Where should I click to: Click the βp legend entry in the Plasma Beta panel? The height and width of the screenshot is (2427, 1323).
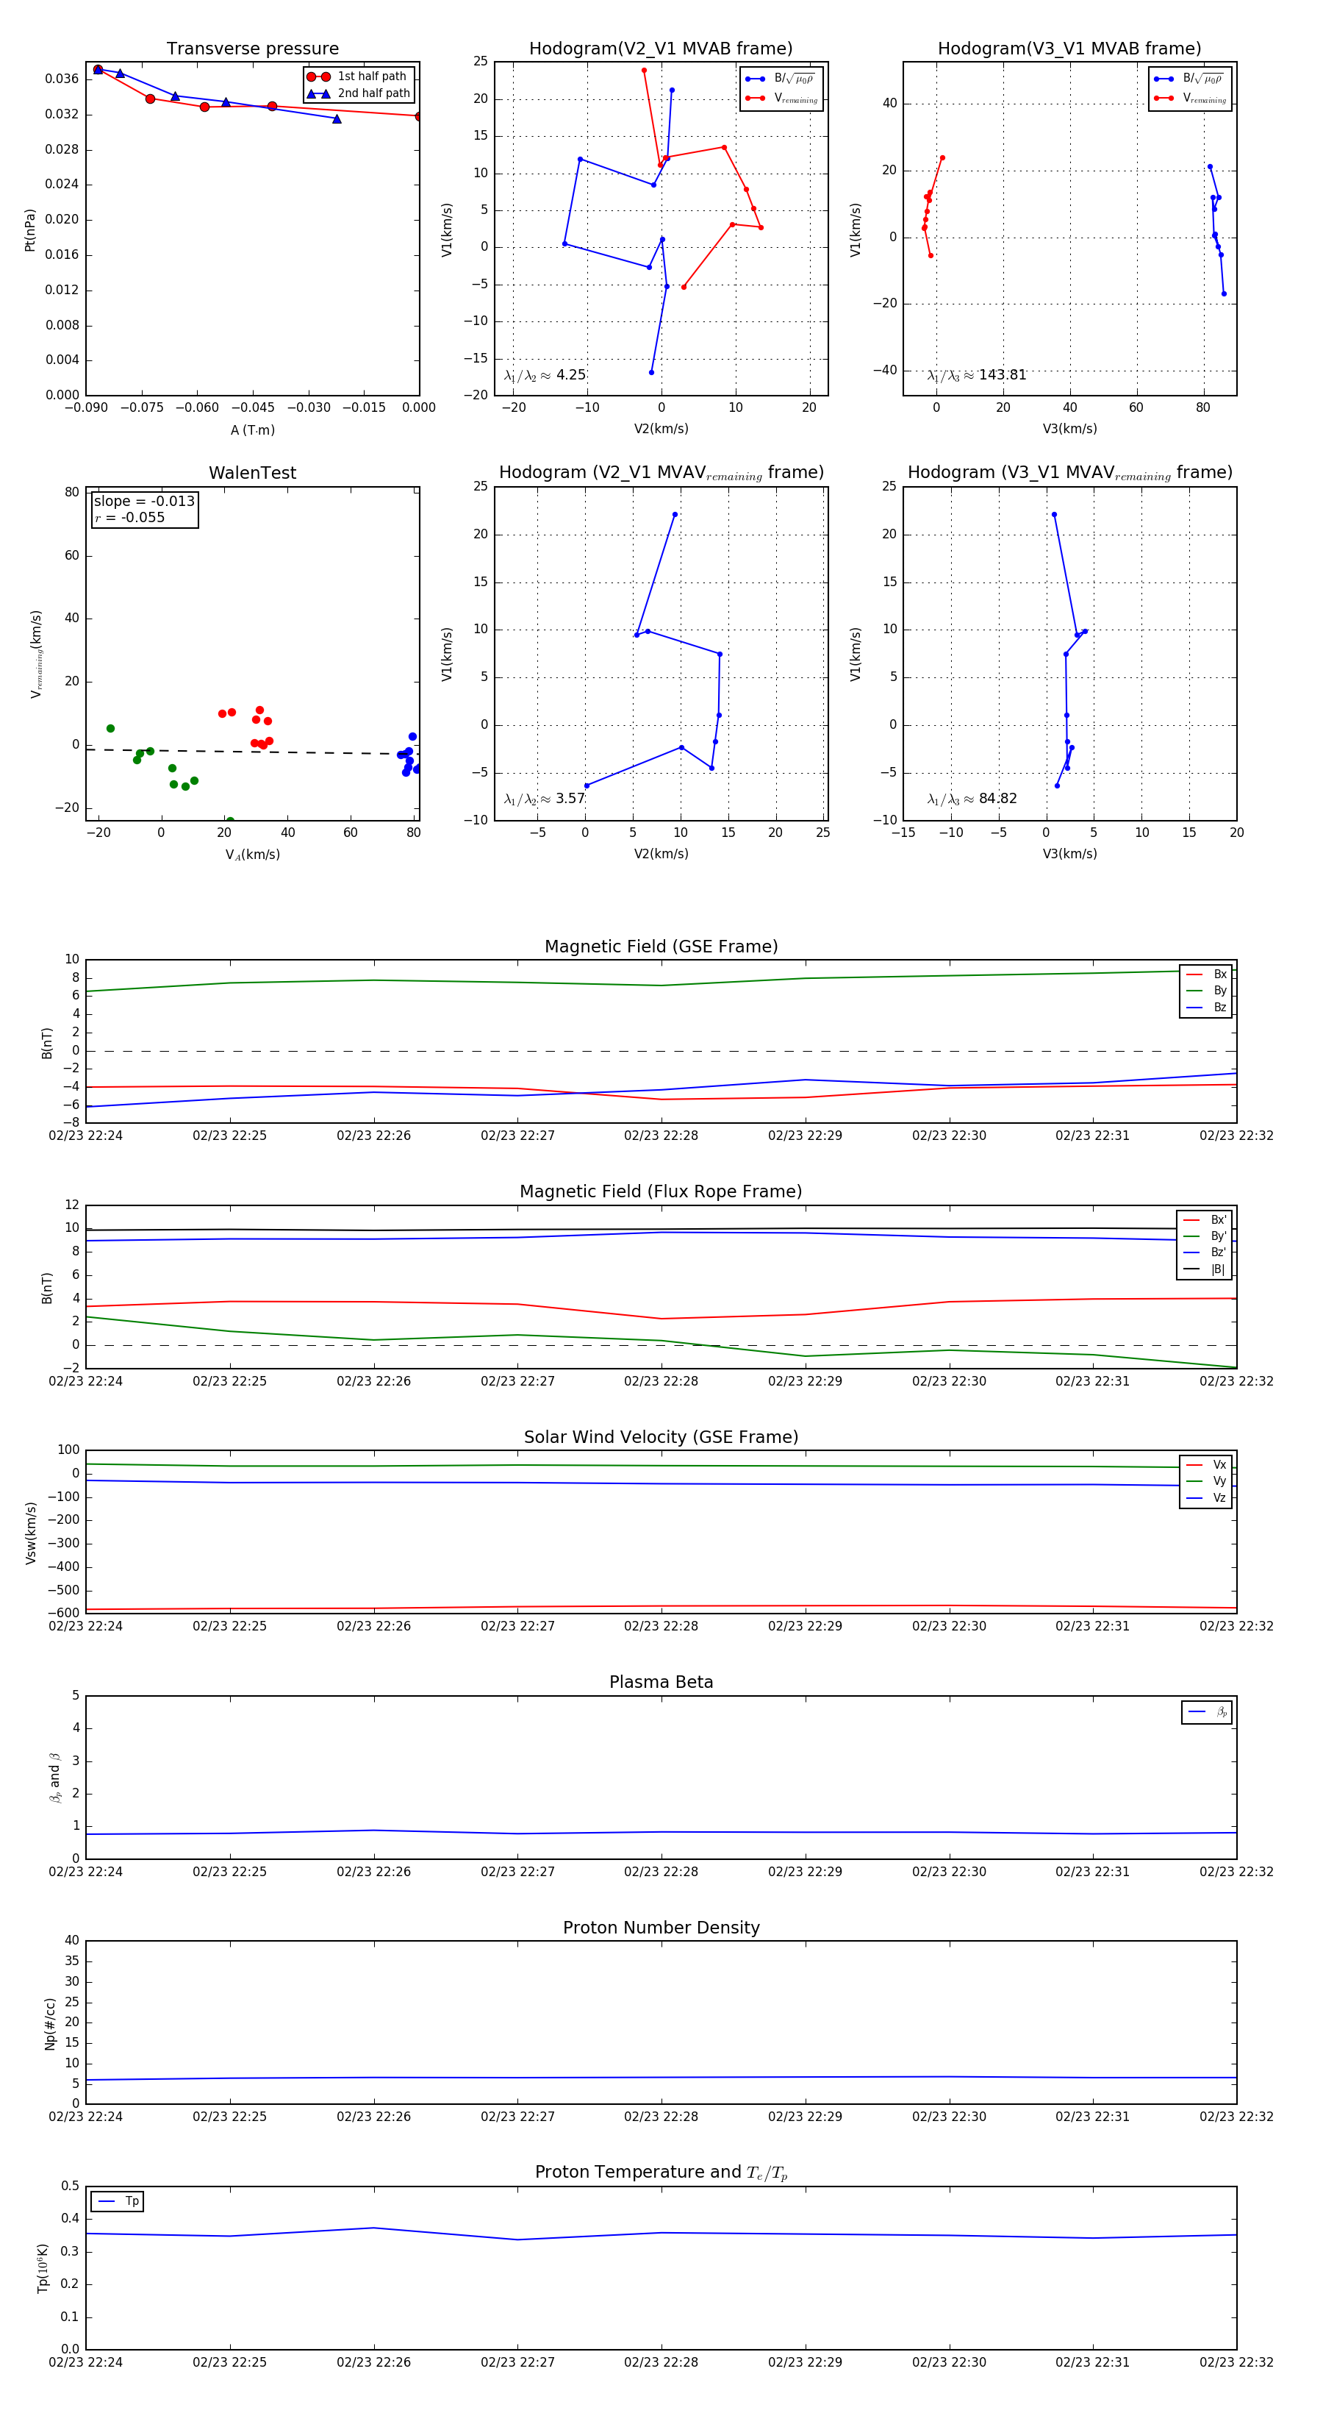click(x=1207, y=1712)
